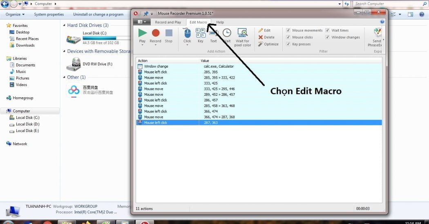This screenshot has width=429, height=224.
Task: Select the Mouse left click 366, 474 row
Action: [x=259, y=111]
